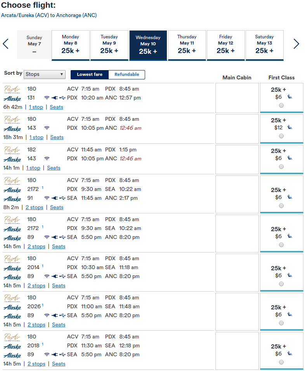Select the Monday May 8 date tab
This screenshot has width=305, height=371.
pyautogui.click(x=71, y=45)
